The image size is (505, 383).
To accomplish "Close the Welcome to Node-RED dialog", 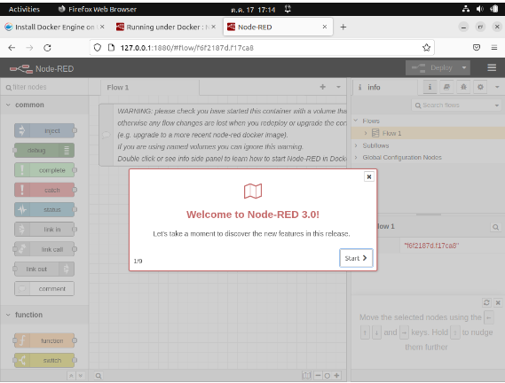I will click(369, 176).
